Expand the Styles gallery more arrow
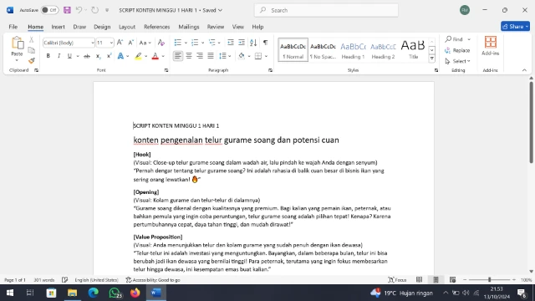535x301 pixels. tap(432, 59)
